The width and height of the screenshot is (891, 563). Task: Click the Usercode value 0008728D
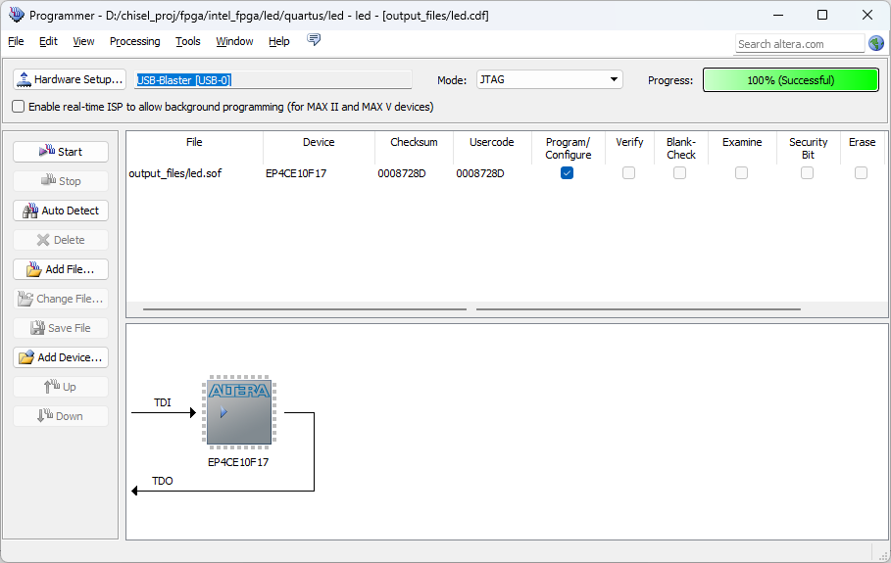pyautogui.click(x=480, y=173)
